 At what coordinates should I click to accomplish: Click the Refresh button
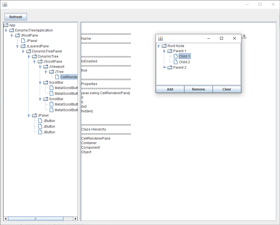[16, 17]
